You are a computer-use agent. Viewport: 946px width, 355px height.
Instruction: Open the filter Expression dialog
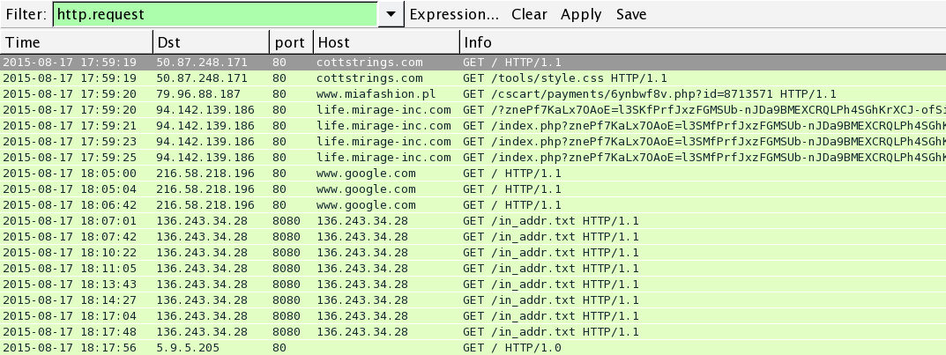click(x=454, y=14)
